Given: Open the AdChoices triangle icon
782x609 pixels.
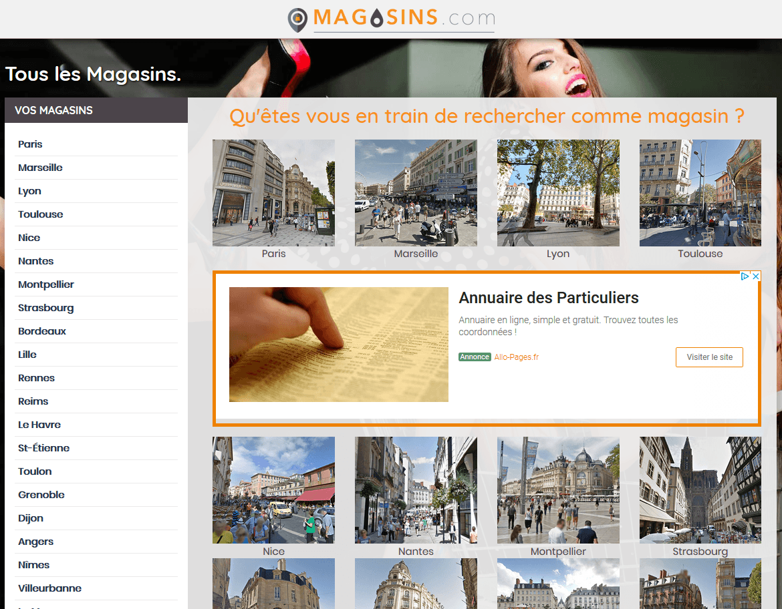Looking at the screenshot, I should coord(745,276).
